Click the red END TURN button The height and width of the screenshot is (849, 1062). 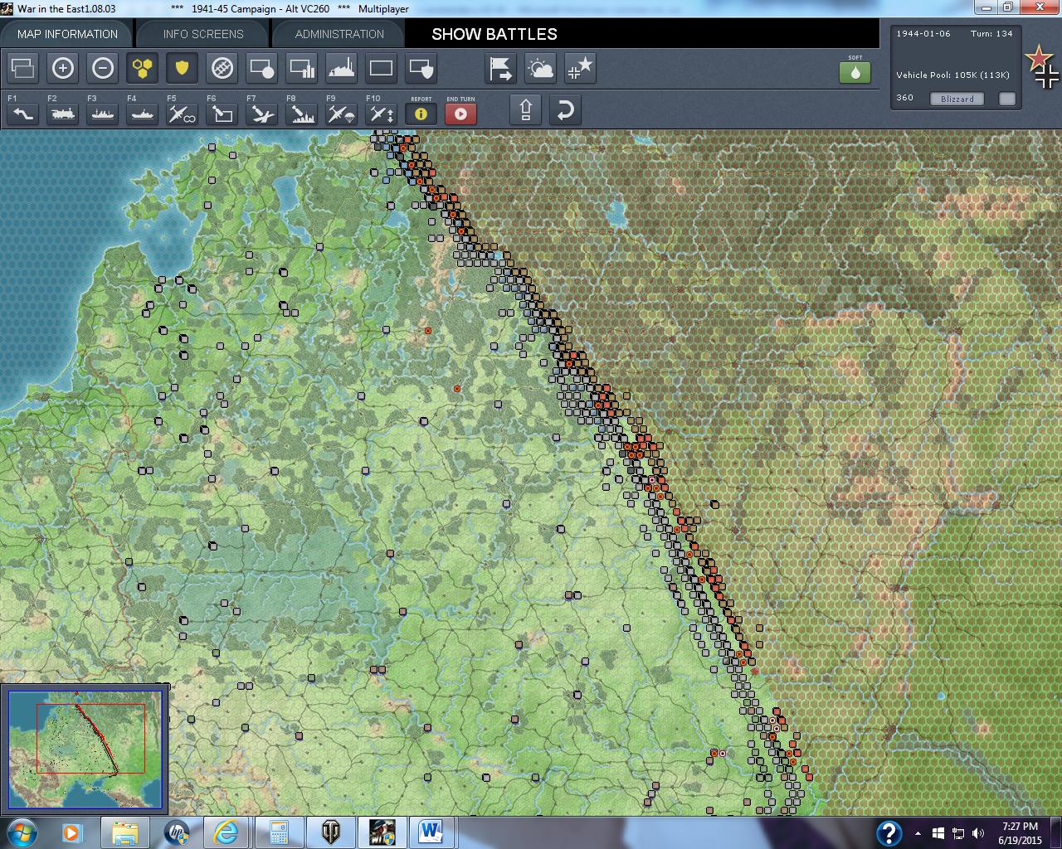point(460,114)
